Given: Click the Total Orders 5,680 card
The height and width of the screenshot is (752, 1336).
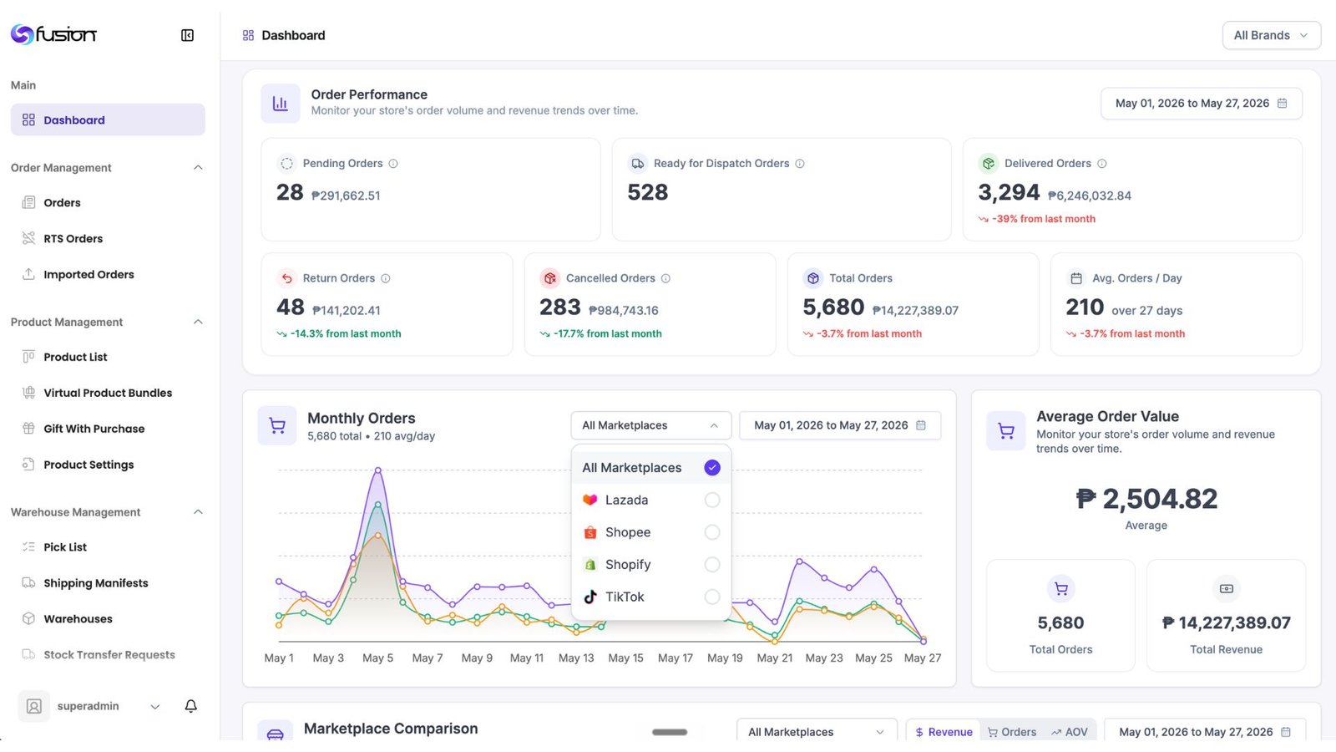Looking at the screenshot, I should click(x=1060, y=616).
